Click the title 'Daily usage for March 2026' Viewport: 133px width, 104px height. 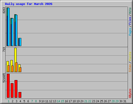[29, 4]
